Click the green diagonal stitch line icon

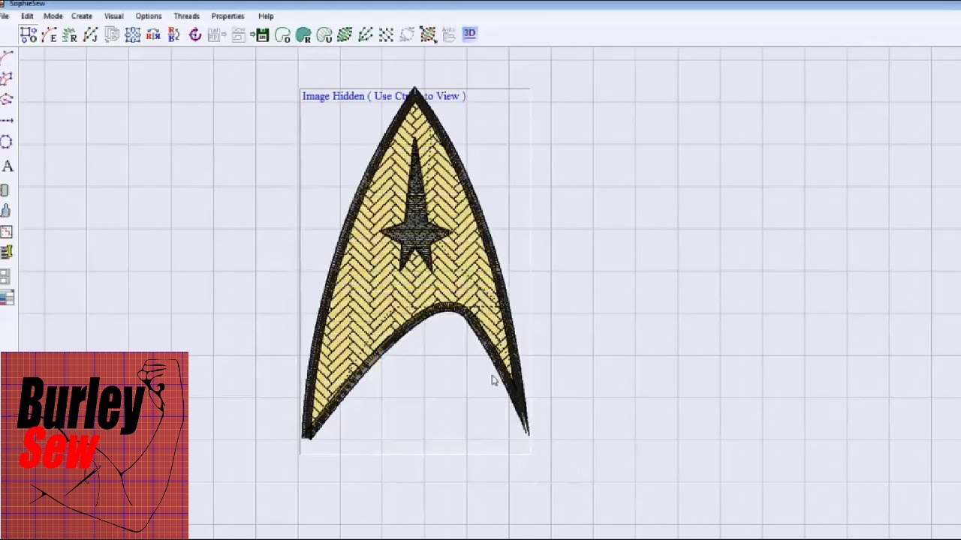pos(366,34)
